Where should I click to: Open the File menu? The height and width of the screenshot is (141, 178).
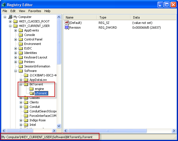pyautogui.click(x=5, y=11)
